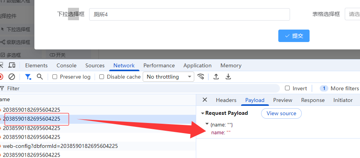Click the View source button

[281, 113]
